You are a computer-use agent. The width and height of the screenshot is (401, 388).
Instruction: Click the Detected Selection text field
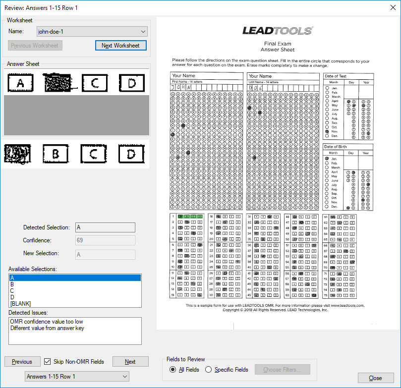tap(105, 227)
